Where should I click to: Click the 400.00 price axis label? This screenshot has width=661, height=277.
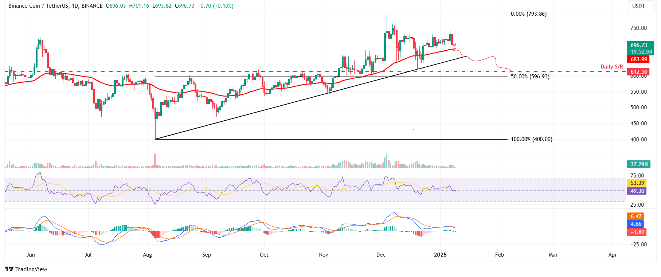pos(638,140)
